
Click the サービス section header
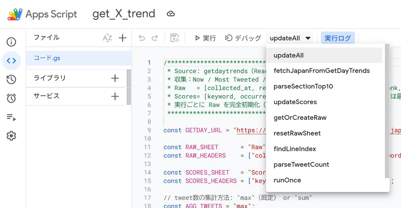pos(46,96)
